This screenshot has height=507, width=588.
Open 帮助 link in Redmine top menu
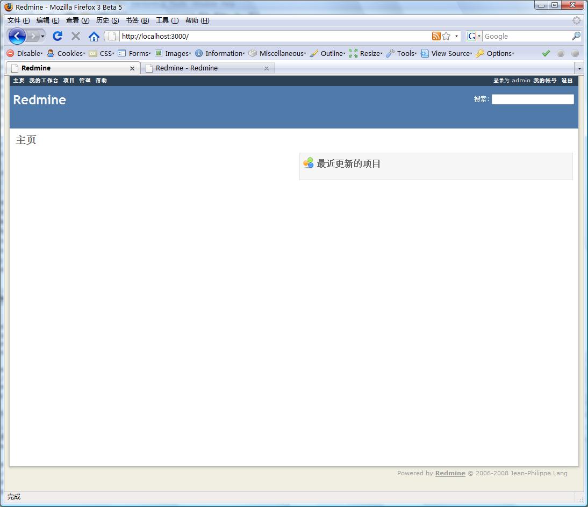(101, 80)
